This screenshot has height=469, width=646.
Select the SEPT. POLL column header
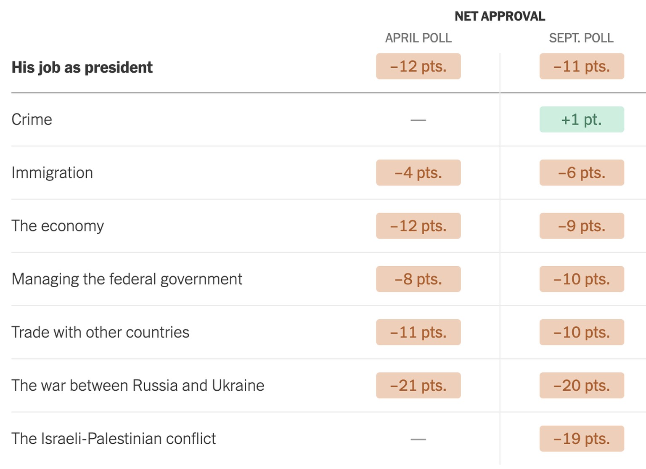coord(581,38)
